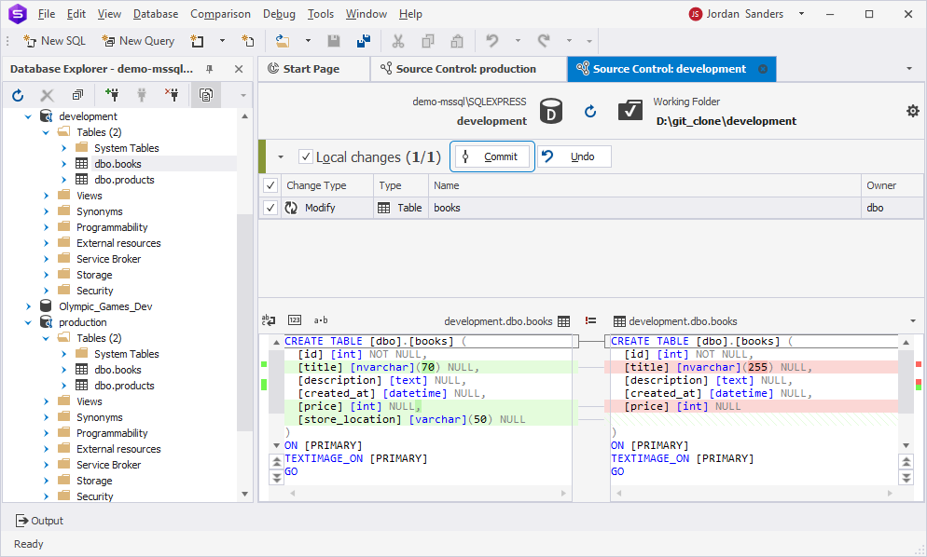Click the Undo arrow toolbar icon
The image size is (927, 557).
pyautogui.click(x=491, y=40)
